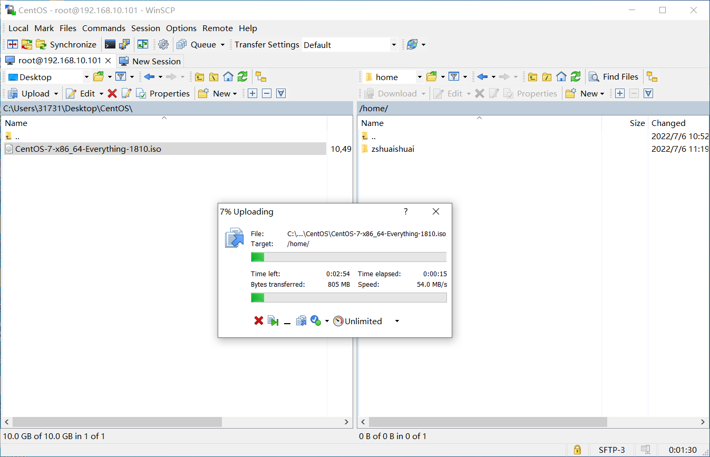Open the local New dropdown
Screen dimensions: 710x457
click(217, 93)
